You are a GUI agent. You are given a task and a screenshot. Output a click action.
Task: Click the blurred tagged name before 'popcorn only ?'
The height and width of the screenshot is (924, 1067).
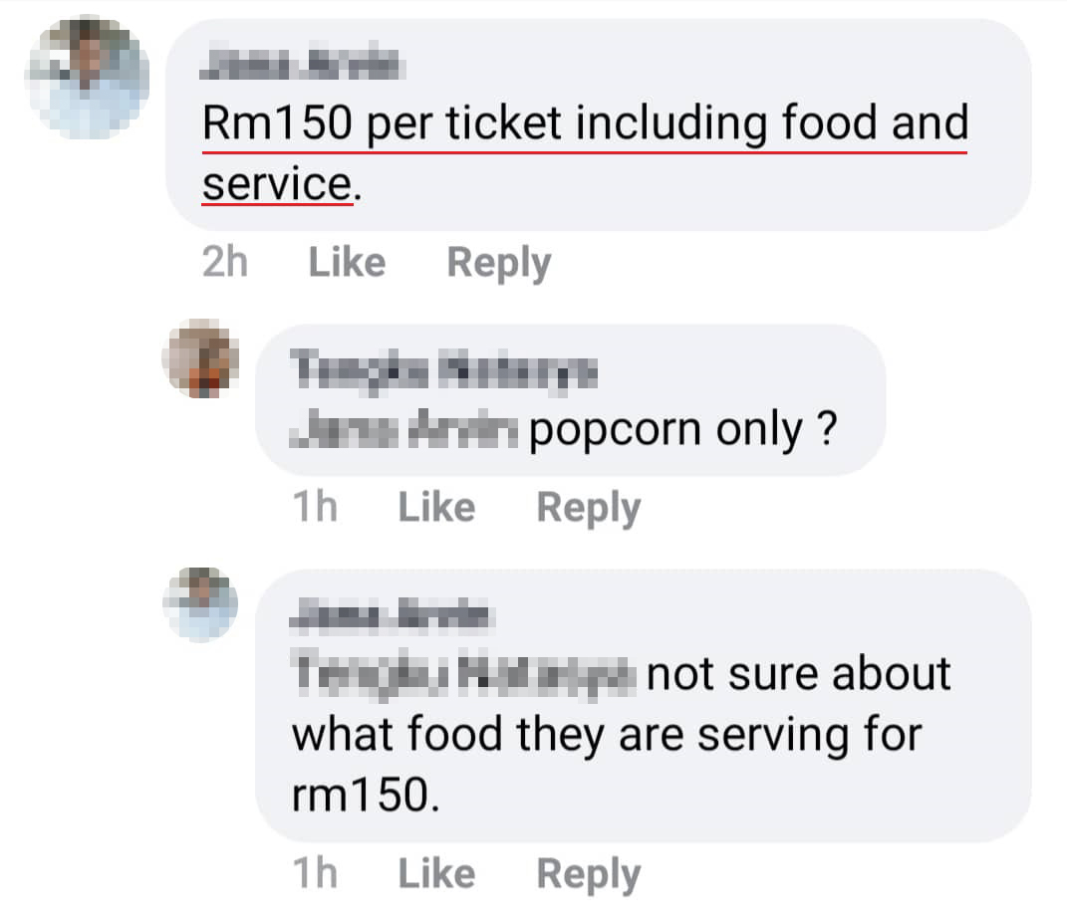(403, 429)
